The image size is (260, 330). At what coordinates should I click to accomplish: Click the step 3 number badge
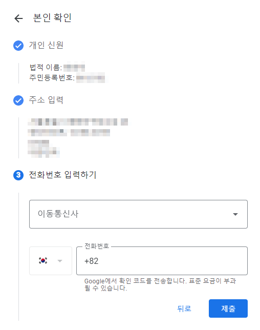click(x=18, y=175)
